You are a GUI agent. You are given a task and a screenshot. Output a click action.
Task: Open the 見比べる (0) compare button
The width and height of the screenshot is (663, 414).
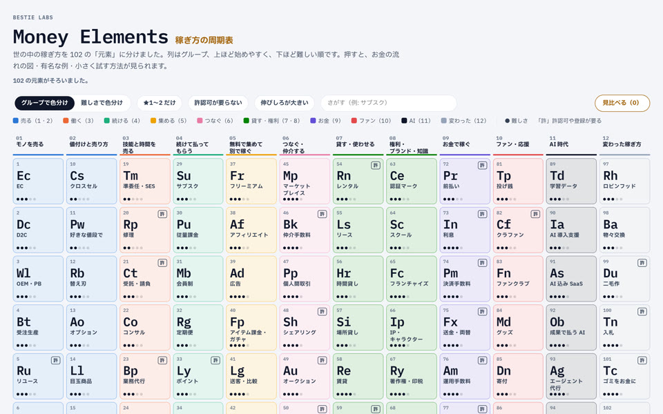pyautogui.click(x=622, y=103)
